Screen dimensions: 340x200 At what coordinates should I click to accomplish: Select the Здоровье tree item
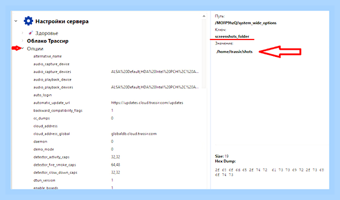pos(47,33)
